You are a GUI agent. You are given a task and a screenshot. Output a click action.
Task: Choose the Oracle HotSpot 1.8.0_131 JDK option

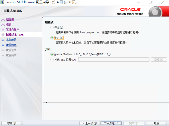[52, 54]
